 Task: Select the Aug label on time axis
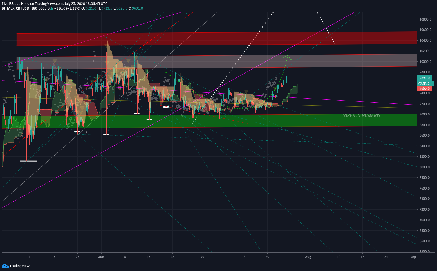308,257
